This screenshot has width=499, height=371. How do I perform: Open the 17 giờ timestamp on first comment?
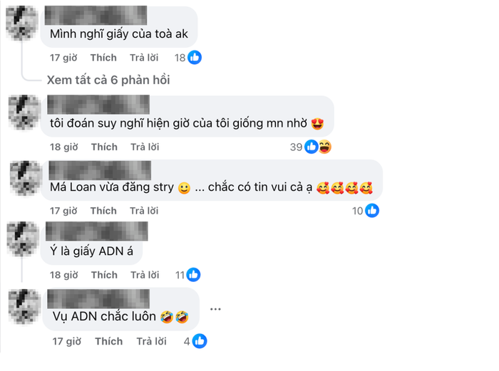click(63, 58)
